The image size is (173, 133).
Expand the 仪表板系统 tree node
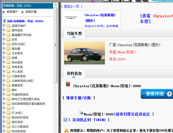pyautogui.click(x=4, y=76)
